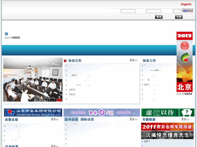
Task: Open the 沉痛悼念缪良先生 banner
Action: (167, 135)
